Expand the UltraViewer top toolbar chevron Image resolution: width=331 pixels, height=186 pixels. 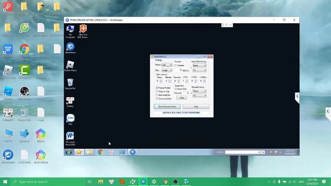click(x=230, y=25)
